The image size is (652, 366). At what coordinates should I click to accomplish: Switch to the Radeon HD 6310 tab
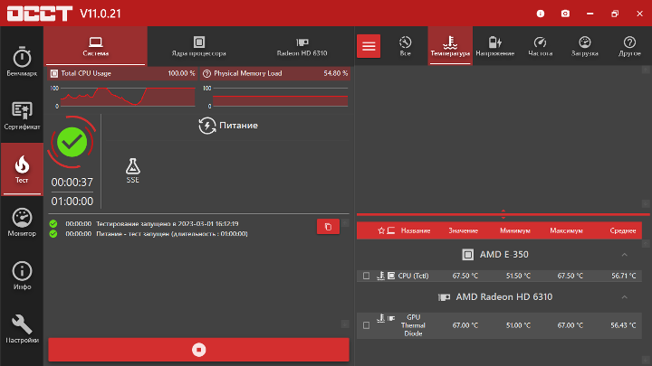(302, 46)
